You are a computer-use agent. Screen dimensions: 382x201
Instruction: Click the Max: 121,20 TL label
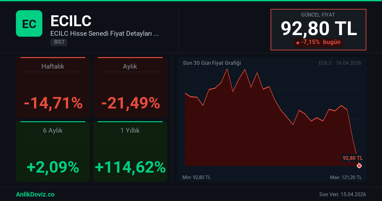tap(346, 177)
